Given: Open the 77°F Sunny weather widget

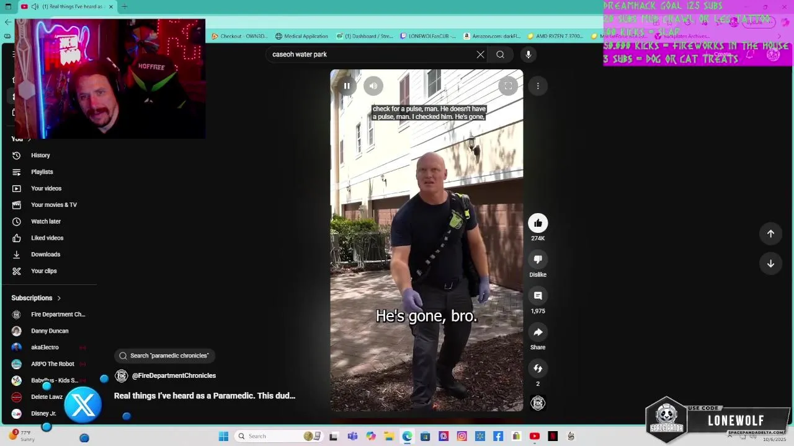Looking at the screenshot, I should click(22, 435).
